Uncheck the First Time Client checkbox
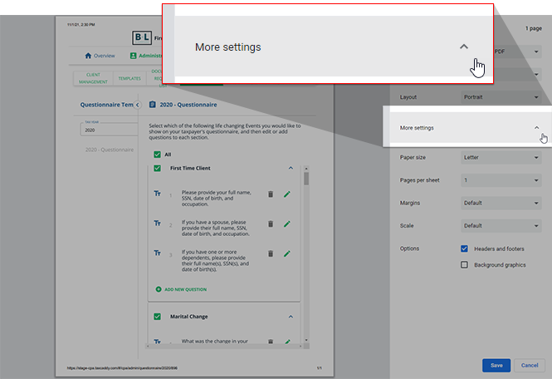The height and width of the screenshot is (379, 552). [x=157, y=168]
